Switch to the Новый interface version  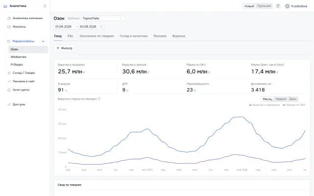pos(249,6)
